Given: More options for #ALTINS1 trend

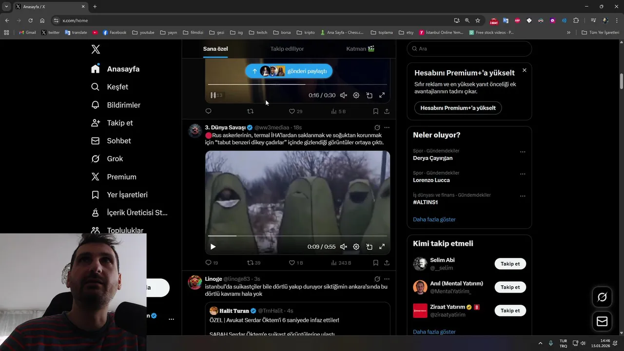Looking at the screenshot, I should coord(523,196).
